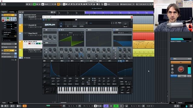Open the Grid snap type dropdown
193x108 pixels.
pyautogui.click(x=112, y=4)
